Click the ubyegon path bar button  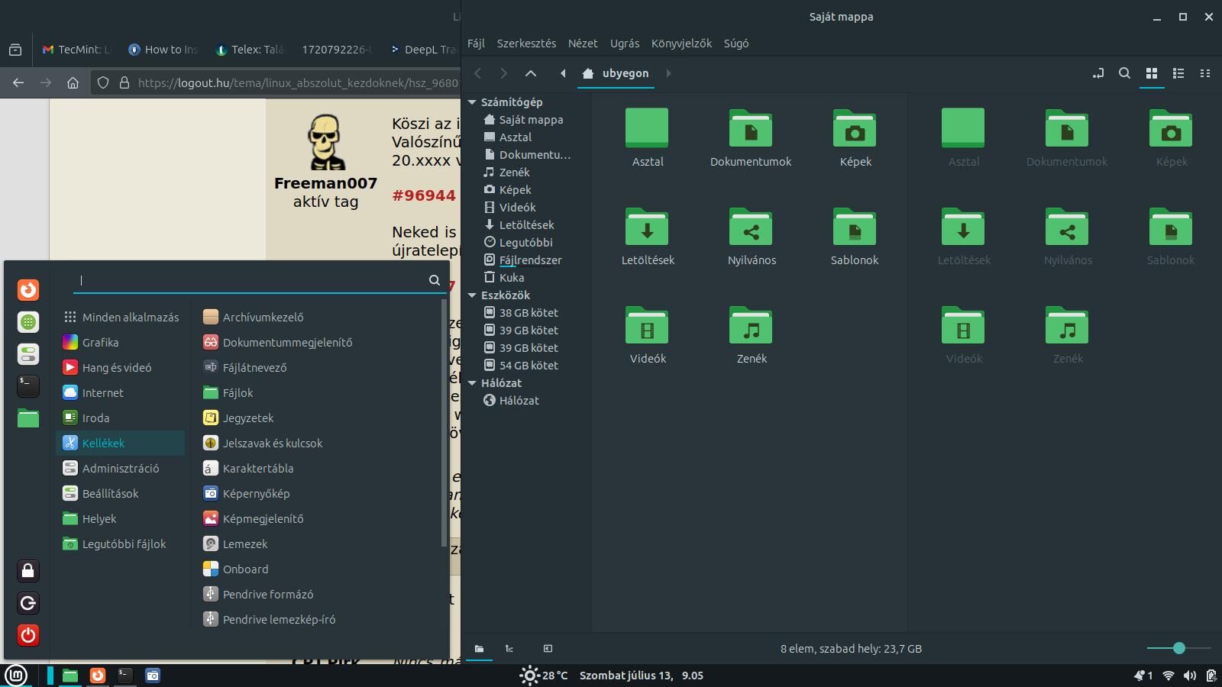[x=616, y=73]
